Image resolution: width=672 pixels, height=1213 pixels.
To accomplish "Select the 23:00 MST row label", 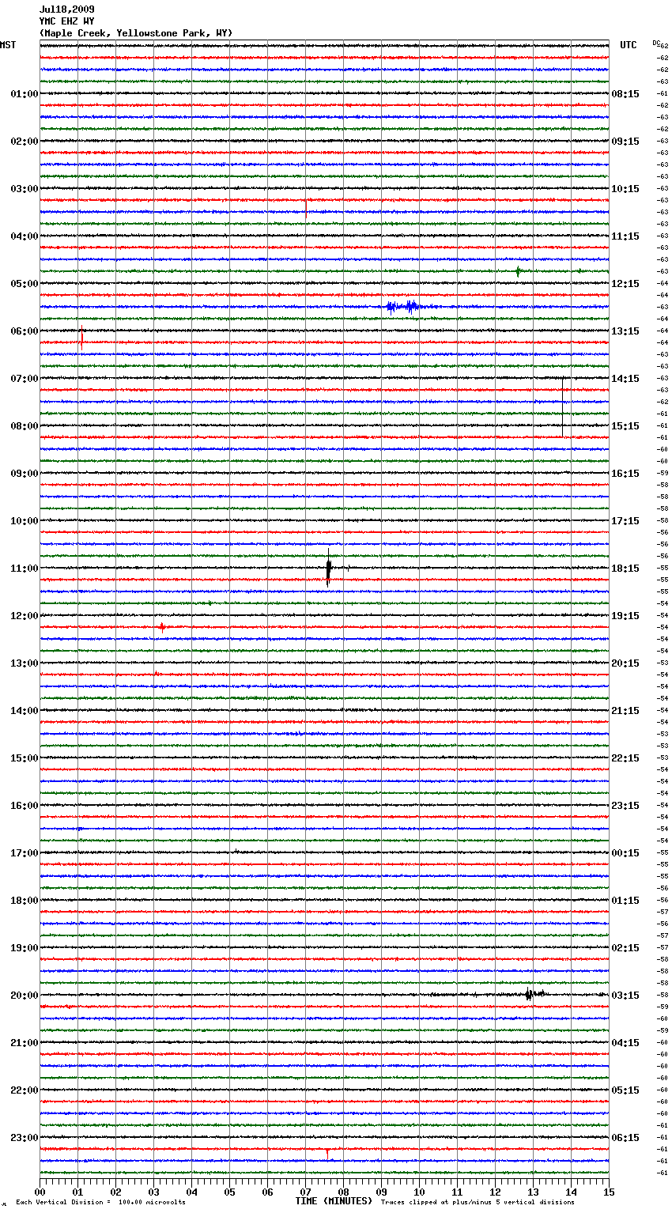I will 25,1138.
